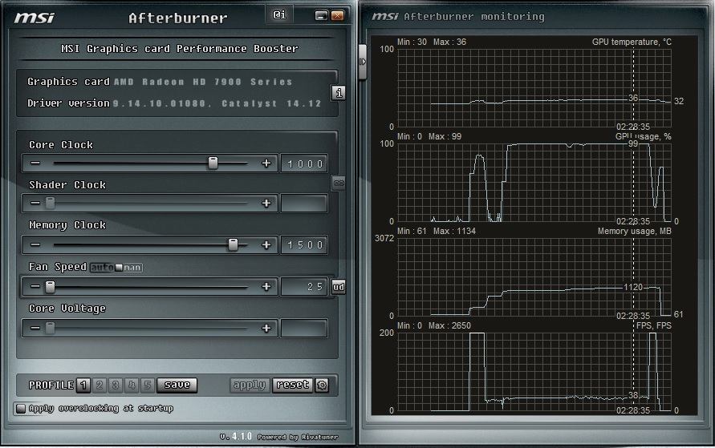Enable Apply overclocking at startup checkbox

[x=21, y=409]
